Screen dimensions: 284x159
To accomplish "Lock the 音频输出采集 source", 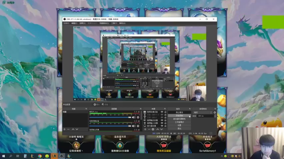I will click(165, 120).
